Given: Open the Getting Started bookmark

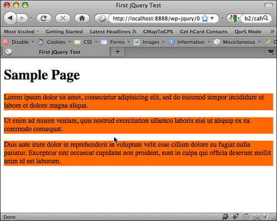Looking at the screenshot, I should coord(64,32).
